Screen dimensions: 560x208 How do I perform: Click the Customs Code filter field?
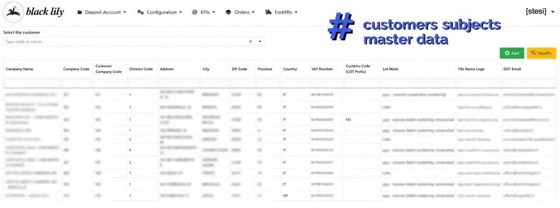tap(361, 83)
